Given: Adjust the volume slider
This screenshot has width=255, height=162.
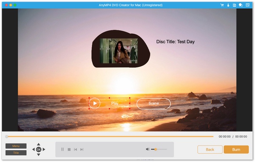Looking at the screenshot, I should point(159,149).
